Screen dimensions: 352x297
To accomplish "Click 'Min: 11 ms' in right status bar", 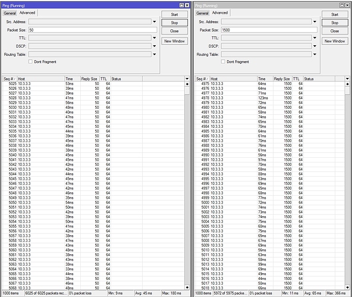I will coord(290,293).
